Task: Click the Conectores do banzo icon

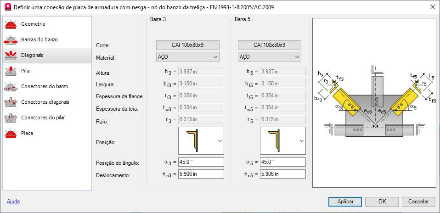Action: point(11,86)
